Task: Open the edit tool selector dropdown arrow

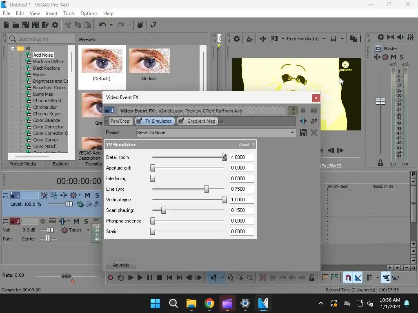Action: [222, 278]
